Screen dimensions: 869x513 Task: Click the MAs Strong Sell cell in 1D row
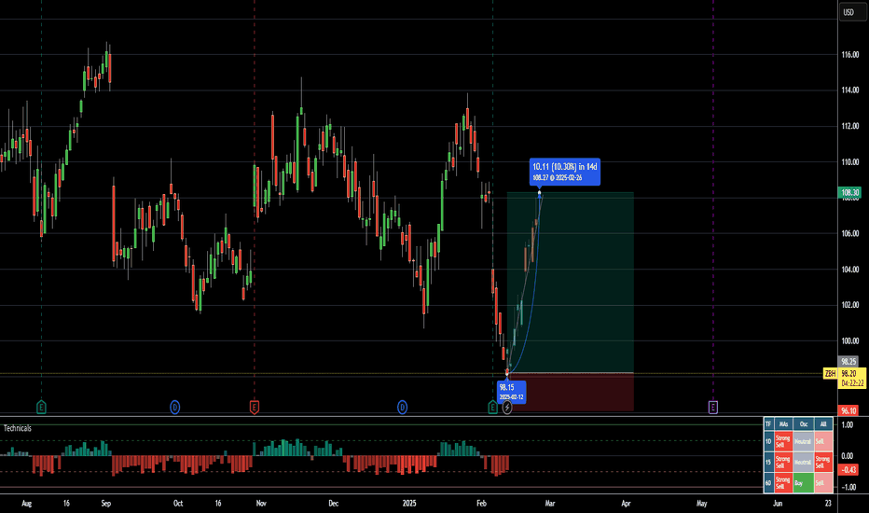click(x=783, y=441)
